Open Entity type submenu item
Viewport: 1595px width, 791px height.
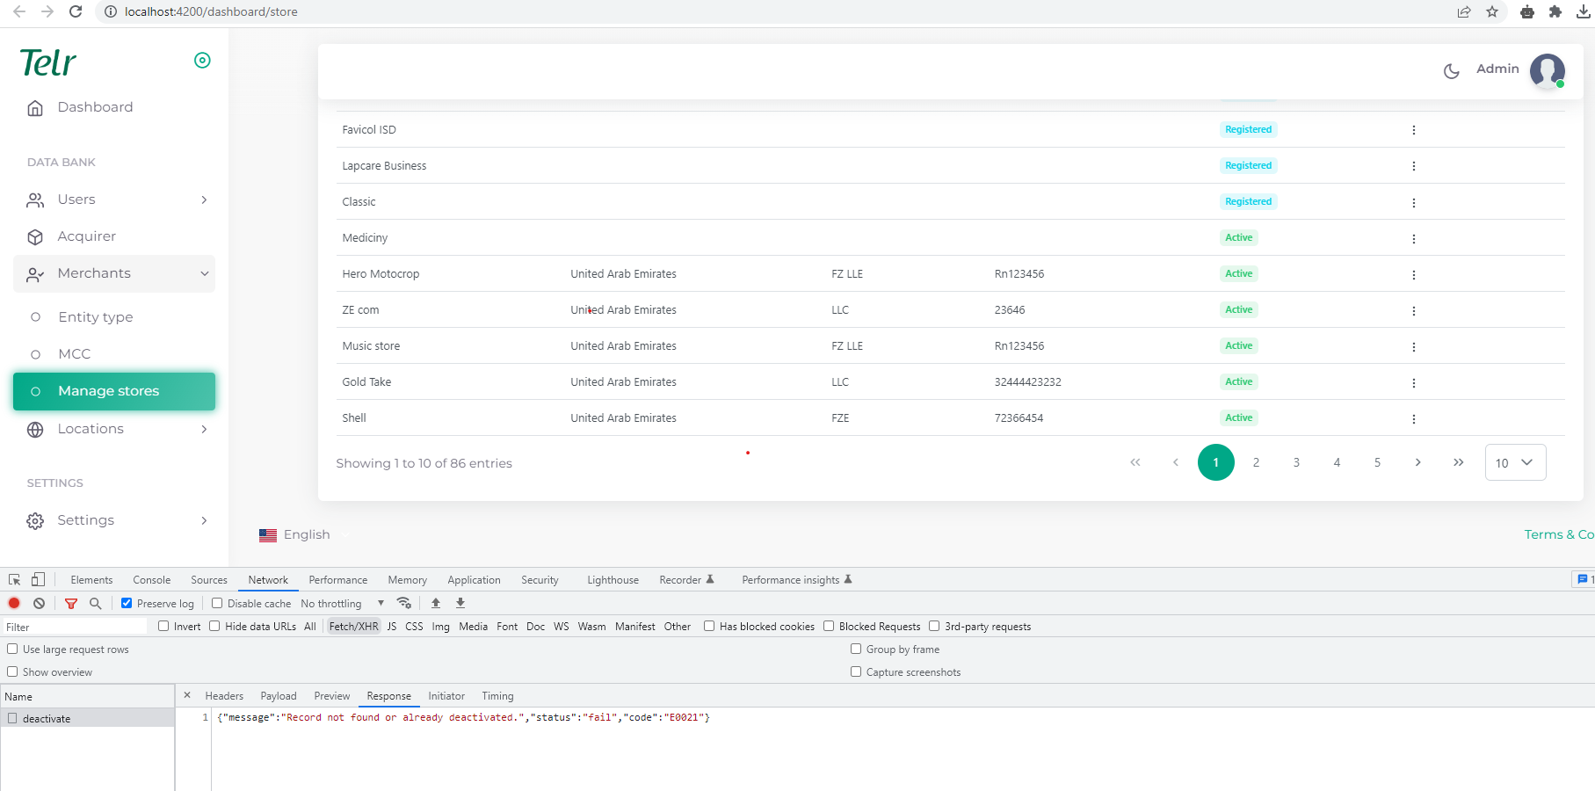point(96,317)
